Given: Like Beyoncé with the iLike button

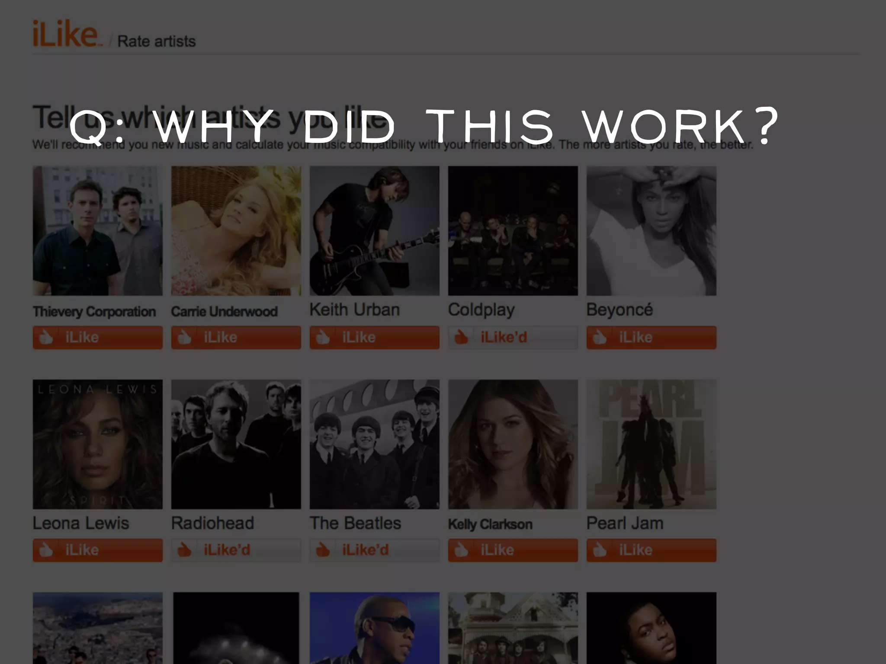Looking at the screenshot, I should pos(652,337).
